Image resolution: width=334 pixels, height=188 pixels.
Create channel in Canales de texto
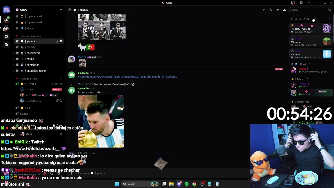(61, 36)
